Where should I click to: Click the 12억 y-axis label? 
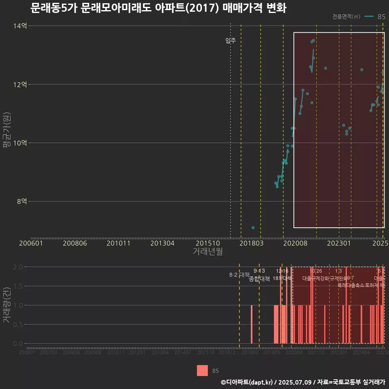coord(20,84)
